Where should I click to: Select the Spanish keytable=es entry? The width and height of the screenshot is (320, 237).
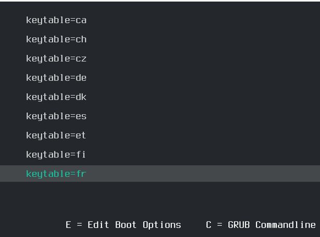56,116
